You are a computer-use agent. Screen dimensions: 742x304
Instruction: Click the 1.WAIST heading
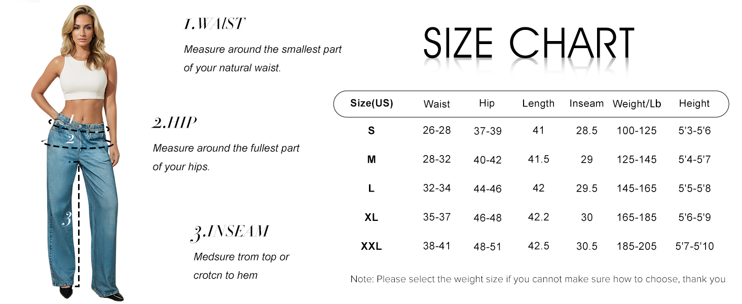click(214, 24)
